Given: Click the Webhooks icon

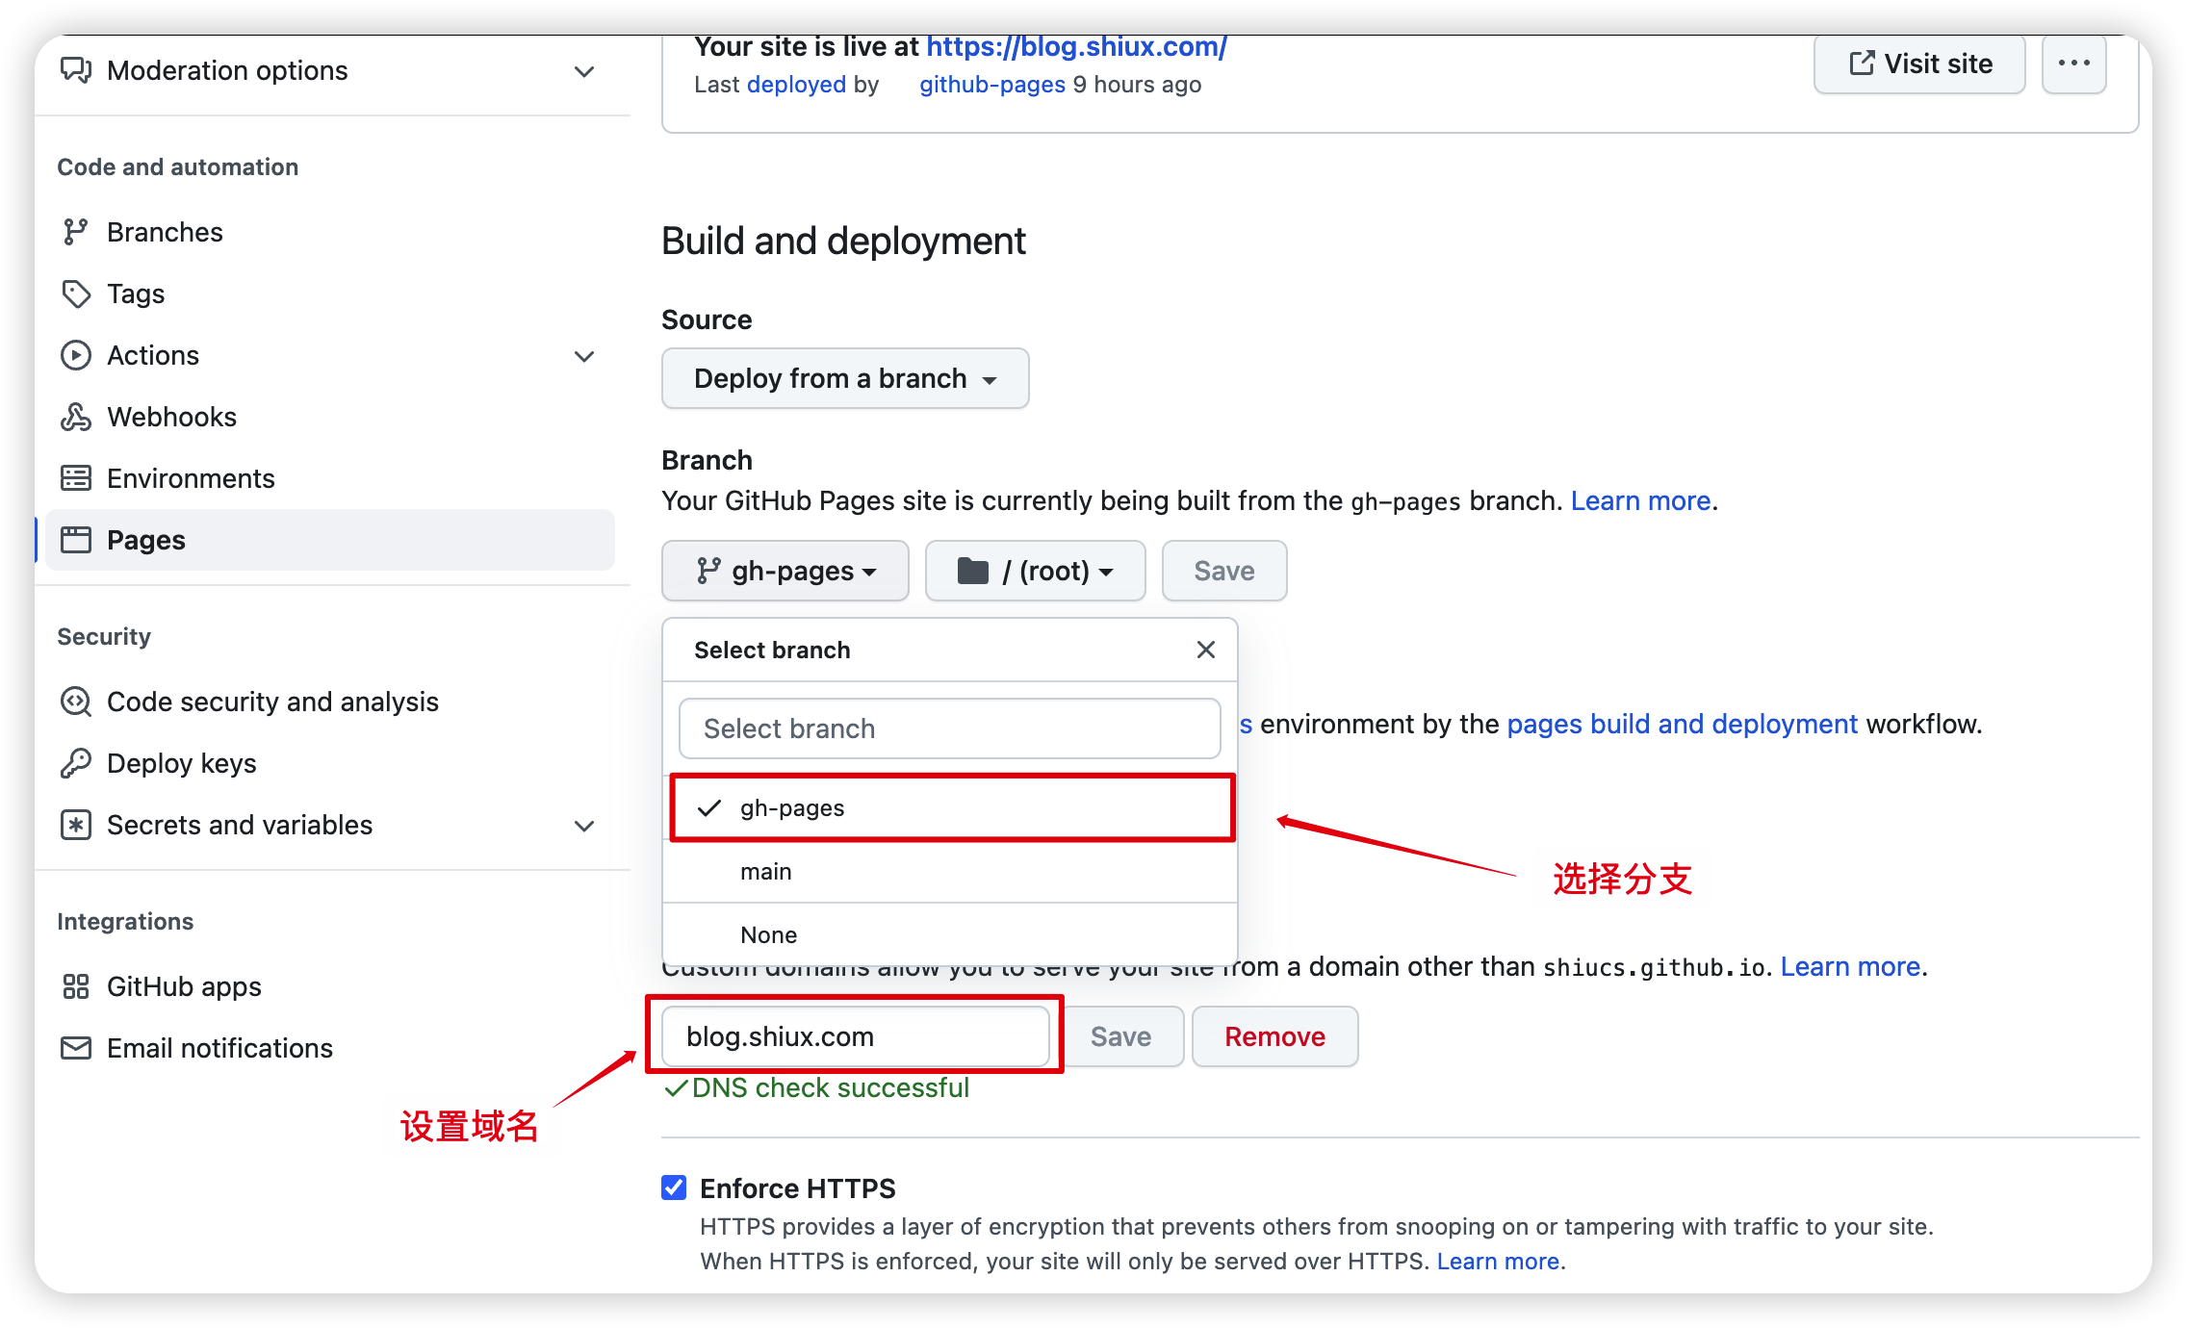Looking at the screenshot, I should [x=76, y=417].
